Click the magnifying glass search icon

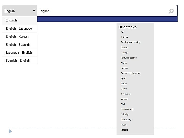tap(171, 11)
